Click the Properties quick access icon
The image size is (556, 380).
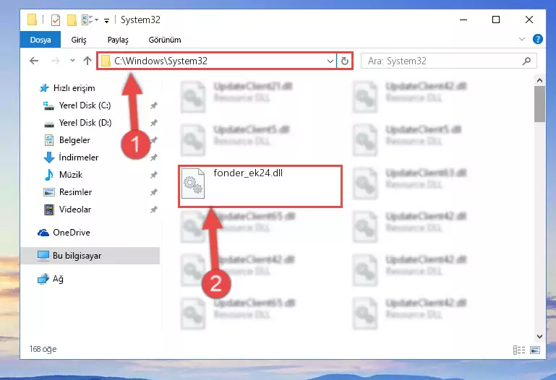(x=56, y=20)
